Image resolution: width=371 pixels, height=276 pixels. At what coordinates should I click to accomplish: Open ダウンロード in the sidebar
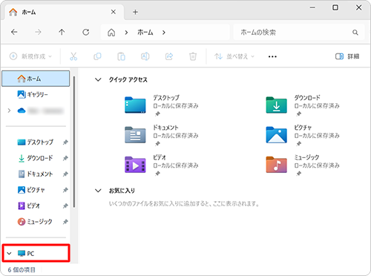[x=35, y=158]
